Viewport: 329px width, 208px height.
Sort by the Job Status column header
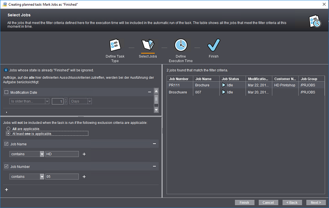tap(232, 79)
